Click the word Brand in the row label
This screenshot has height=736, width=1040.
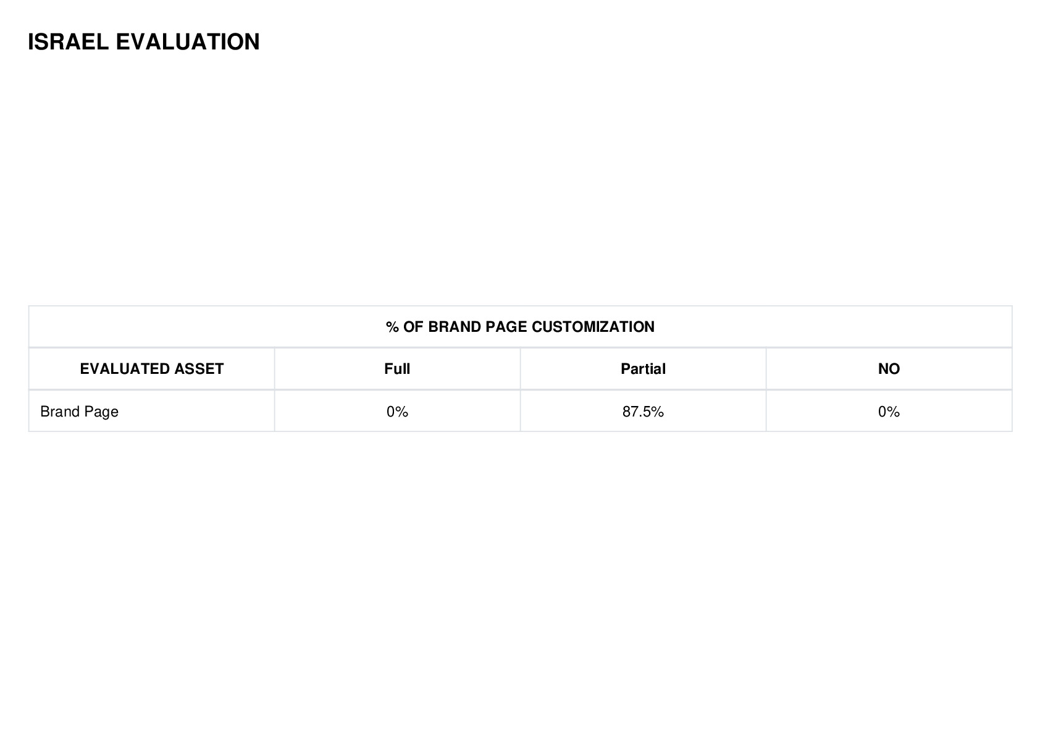(57, 412)
